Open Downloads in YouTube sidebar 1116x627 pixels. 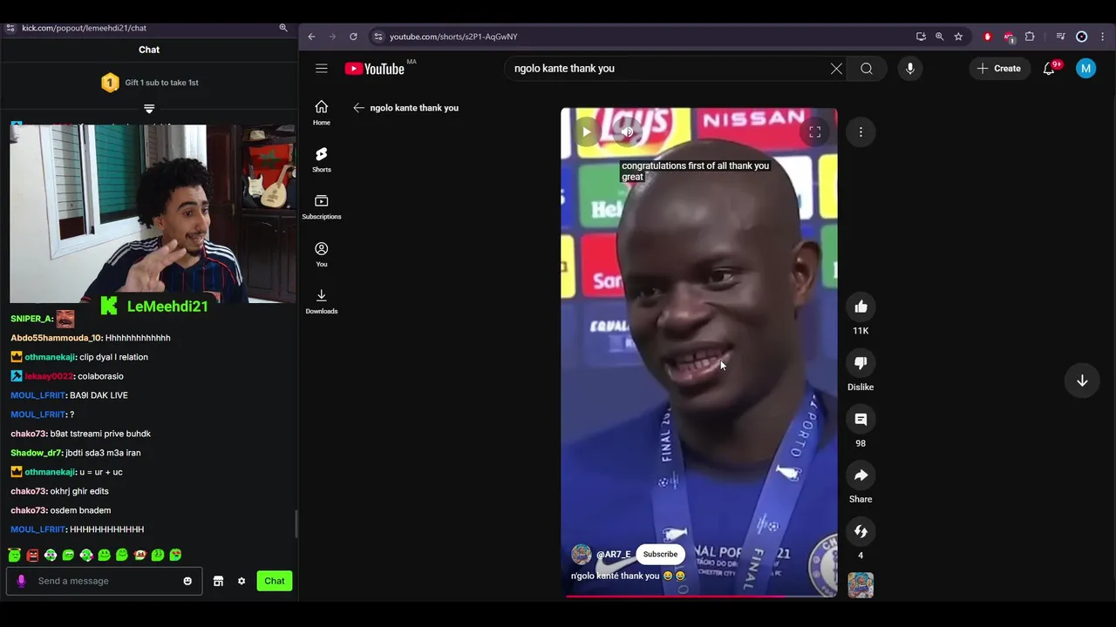pyautogui.click(x=322, y=301)
